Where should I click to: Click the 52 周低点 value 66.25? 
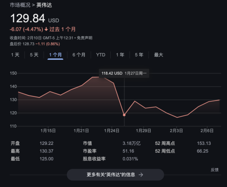pos(202,151)
